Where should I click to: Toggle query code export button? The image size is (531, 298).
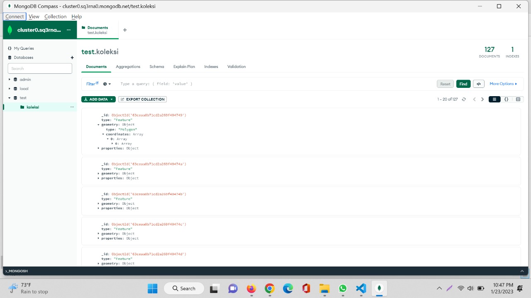pyautogui.click(x=479, y=84)
